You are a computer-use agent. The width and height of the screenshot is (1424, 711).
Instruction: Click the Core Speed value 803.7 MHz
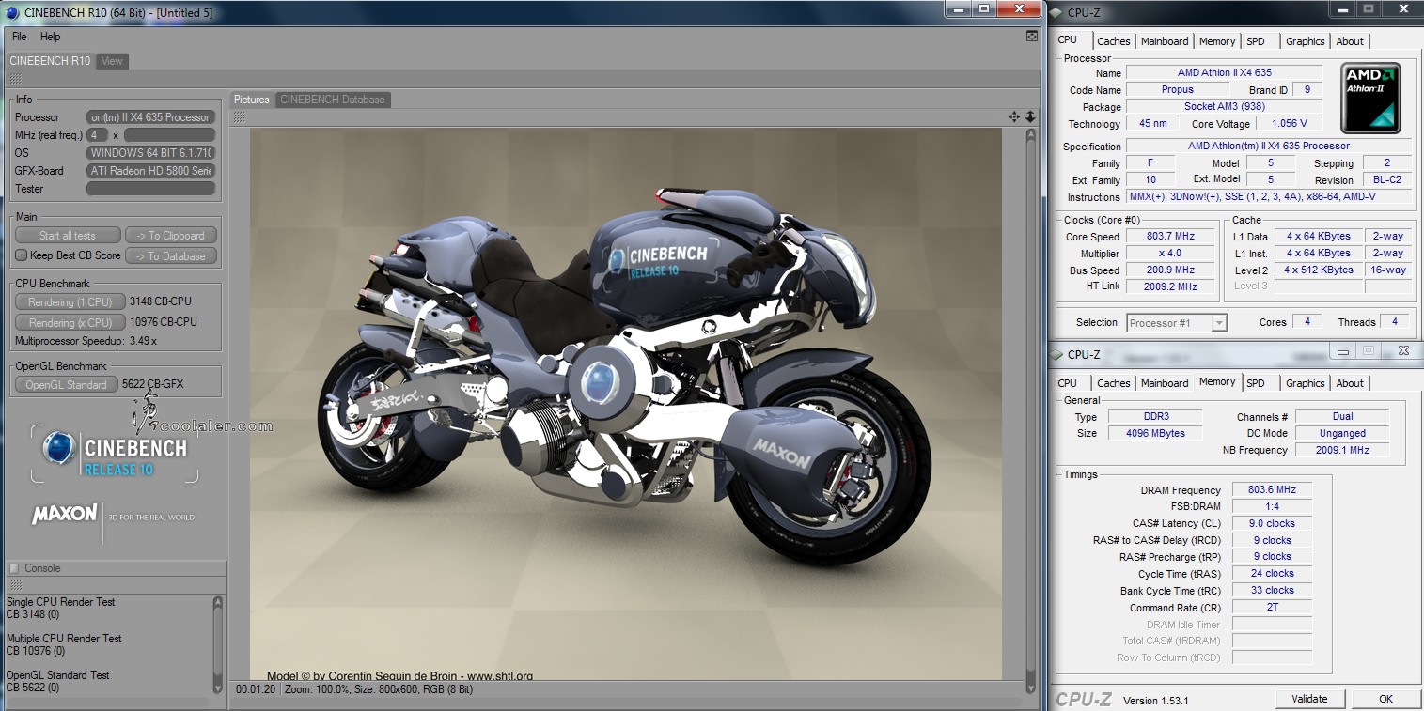(x=1170, y=237)
